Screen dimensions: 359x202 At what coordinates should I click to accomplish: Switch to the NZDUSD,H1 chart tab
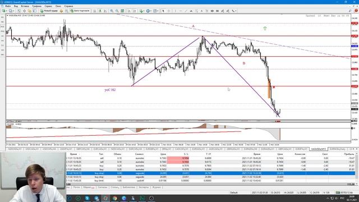(x=15, y=149)
